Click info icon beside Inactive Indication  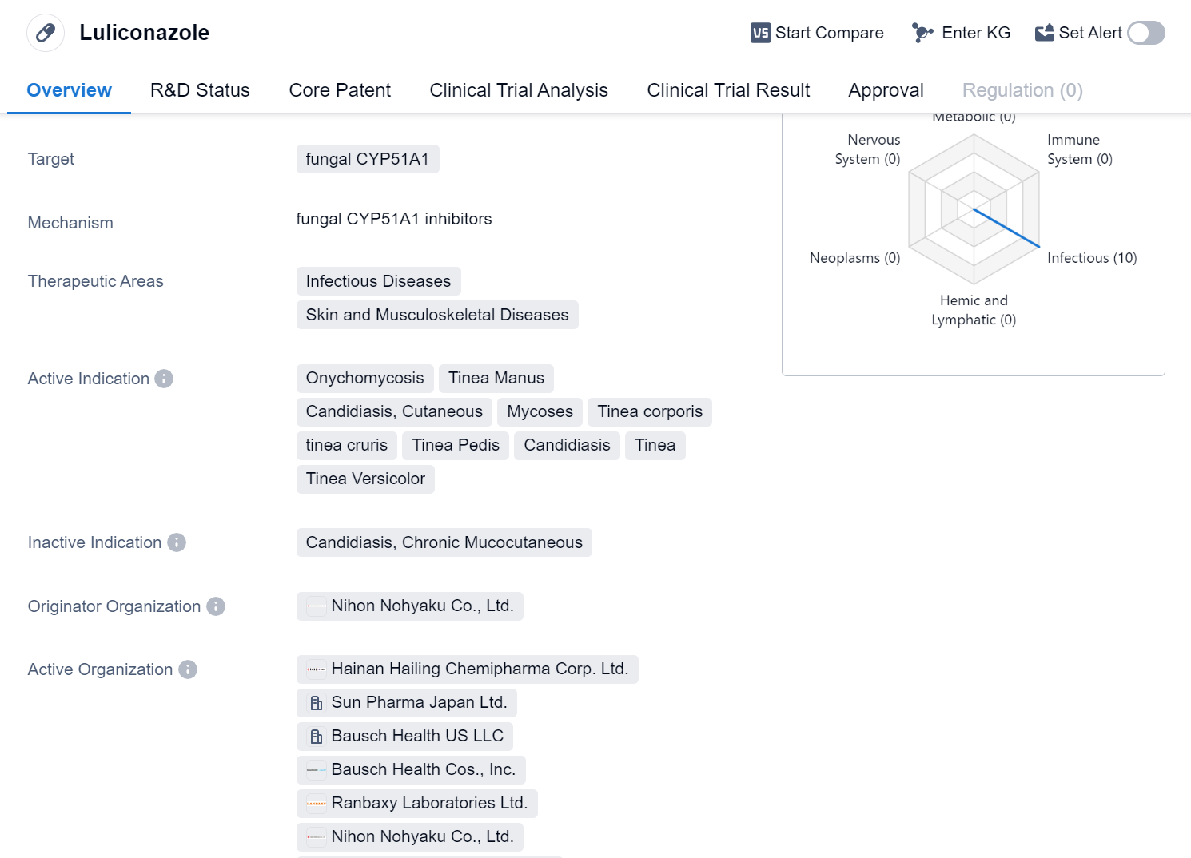(177, 542)
